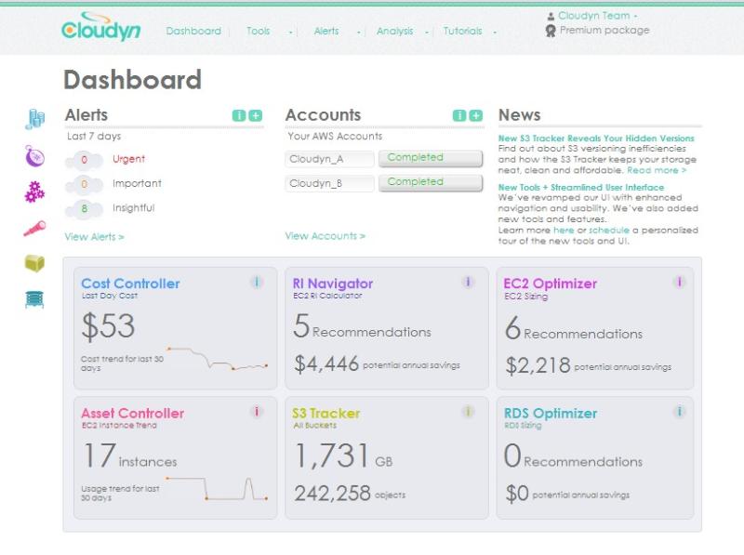Open the Cloudyn Team account dropdown
Image resolution: width=744 pixels, height=555 pixels.
tap(597, 16)
